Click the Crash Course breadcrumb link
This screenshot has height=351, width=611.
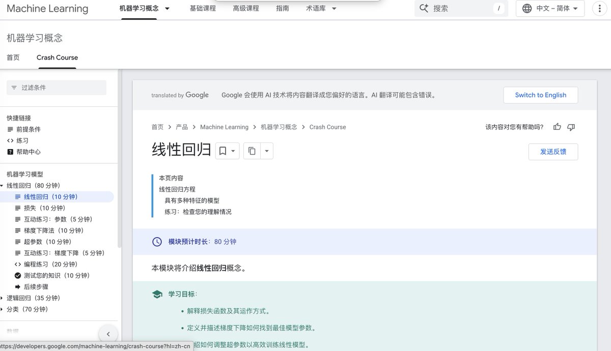click(x=327, y=127)
